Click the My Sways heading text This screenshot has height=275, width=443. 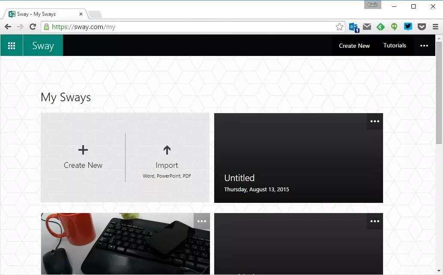(x=66, y=98)
